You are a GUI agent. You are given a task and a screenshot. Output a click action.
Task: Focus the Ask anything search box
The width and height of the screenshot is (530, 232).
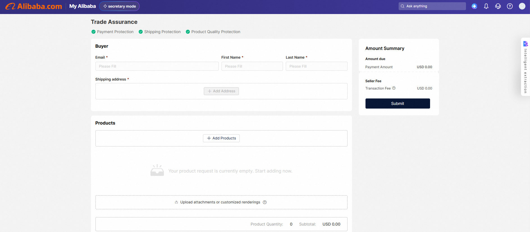tap(432, 6)
